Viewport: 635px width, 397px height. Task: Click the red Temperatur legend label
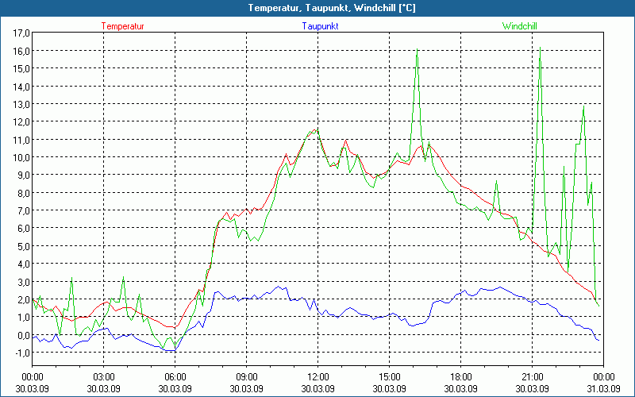pos(123,26)
